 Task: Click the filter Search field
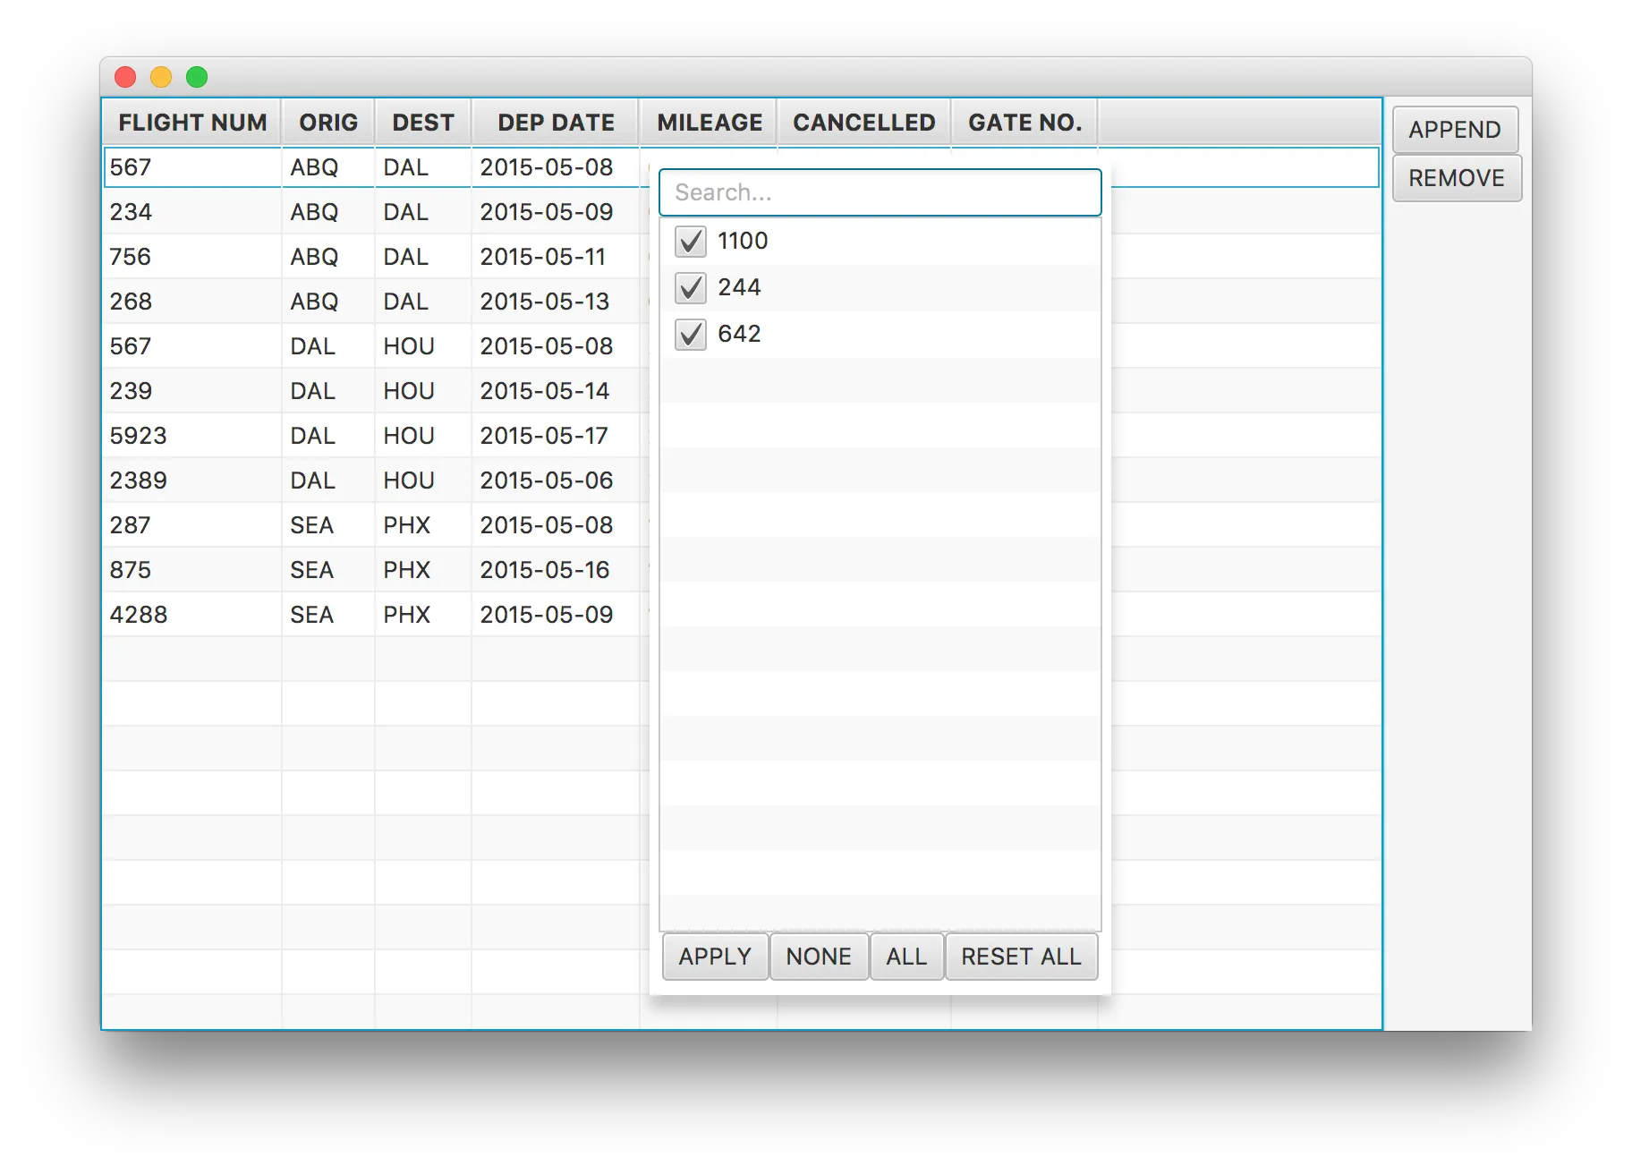click(x=880, y=192)
